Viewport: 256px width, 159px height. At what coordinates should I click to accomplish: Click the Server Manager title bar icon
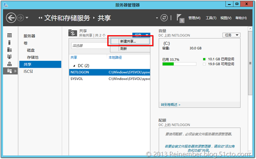coord(6,5)
